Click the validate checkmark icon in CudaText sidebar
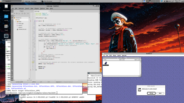184x103 pixels. [x=12, y=79]
